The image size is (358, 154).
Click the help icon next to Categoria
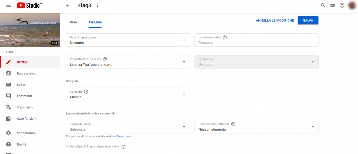point(86,91)
